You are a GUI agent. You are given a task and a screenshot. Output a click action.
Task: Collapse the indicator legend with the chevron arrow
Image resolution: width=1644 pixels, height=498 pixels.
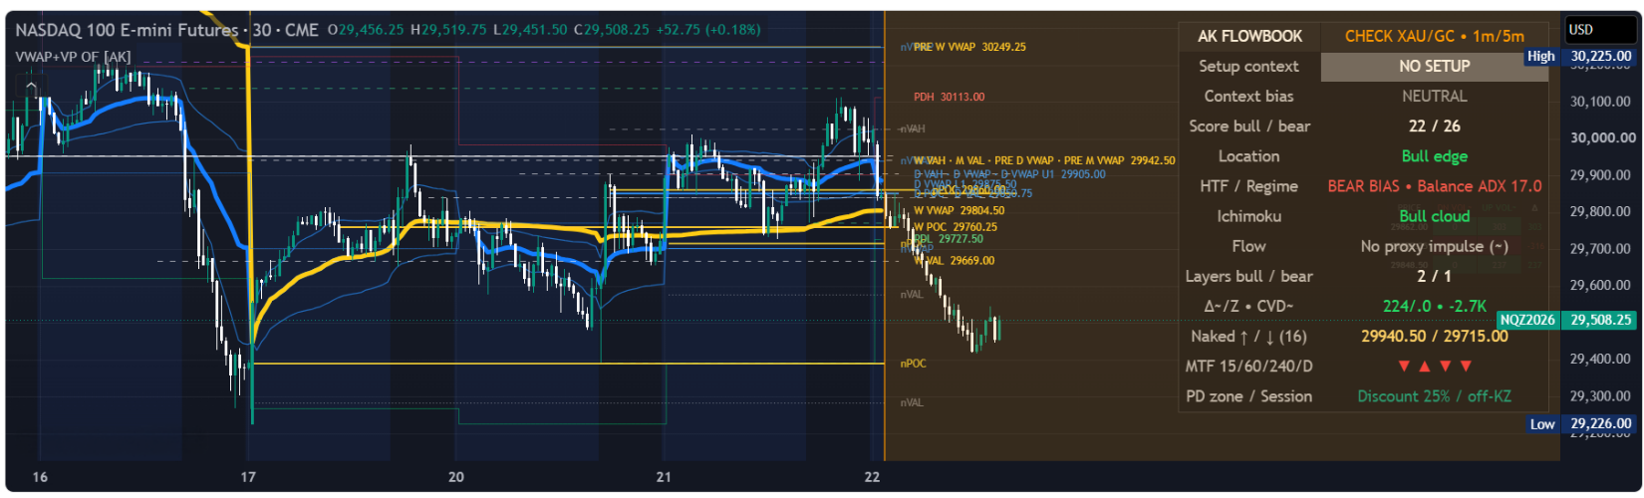coord(31,87)
